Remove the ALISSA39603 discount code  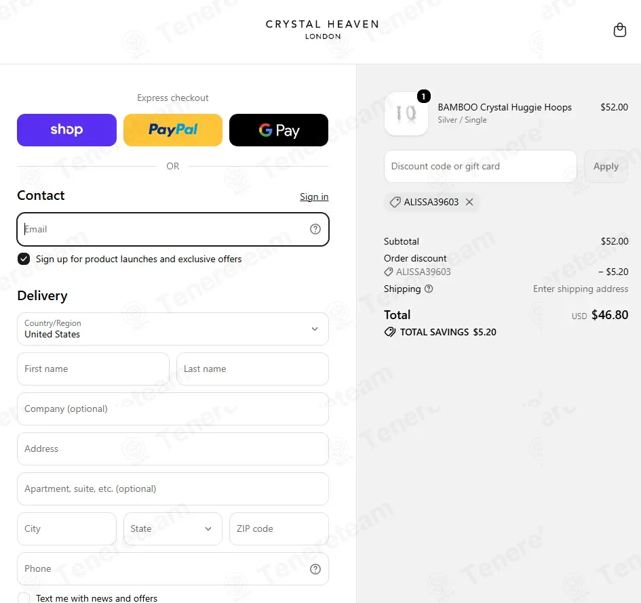(469, 202)
